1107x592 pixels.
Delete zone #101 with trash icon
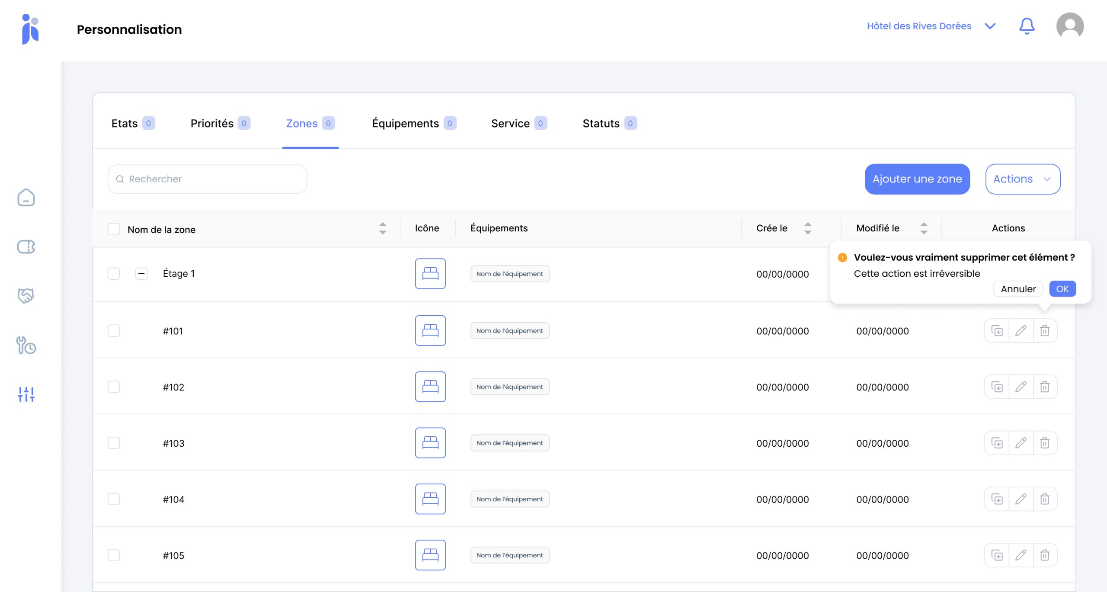[x=1045, y=331]
